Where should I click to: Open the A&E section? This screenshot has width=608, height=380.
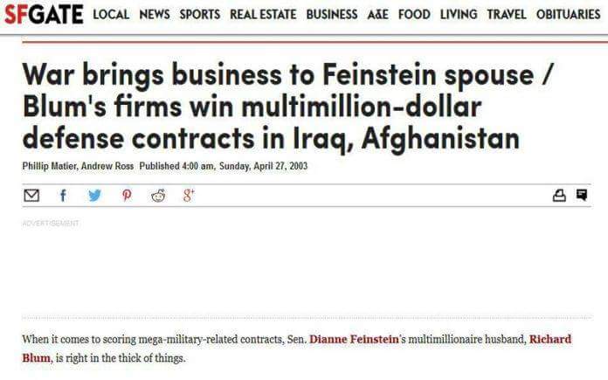377,14
